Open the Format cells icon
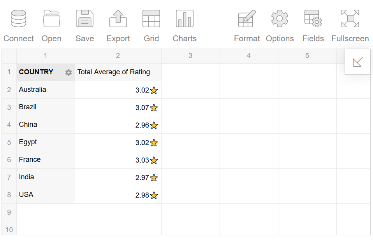The image size is (373, 240). point(246,18)
